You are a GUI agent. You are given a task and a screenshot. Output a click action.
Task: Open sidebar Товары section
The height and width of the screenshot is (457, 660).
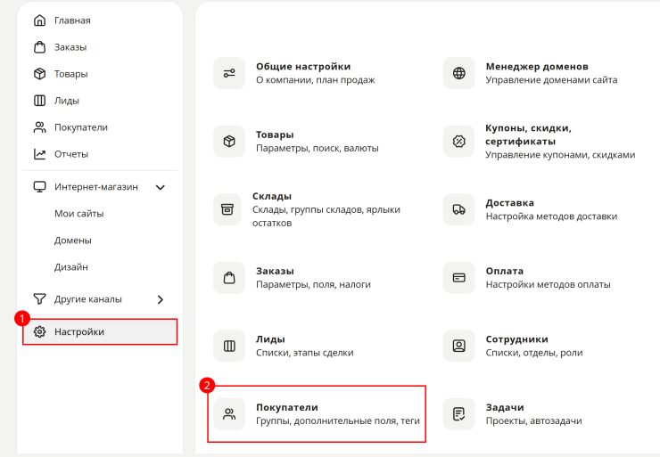click(71, 74)
